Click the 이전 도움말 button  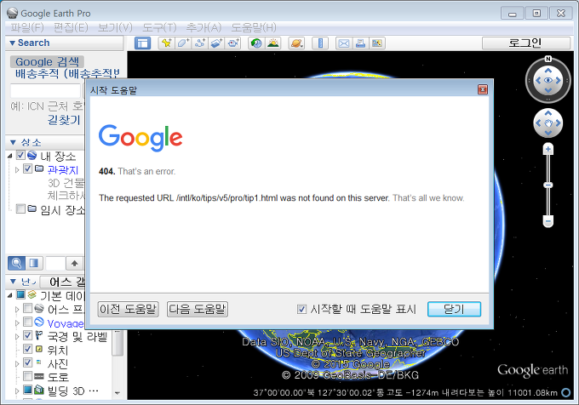pos(128,309)
